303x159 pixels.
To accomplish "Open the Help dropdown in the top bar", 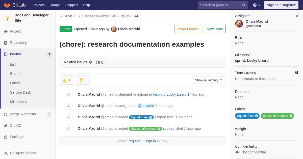I will click(257, 5).
